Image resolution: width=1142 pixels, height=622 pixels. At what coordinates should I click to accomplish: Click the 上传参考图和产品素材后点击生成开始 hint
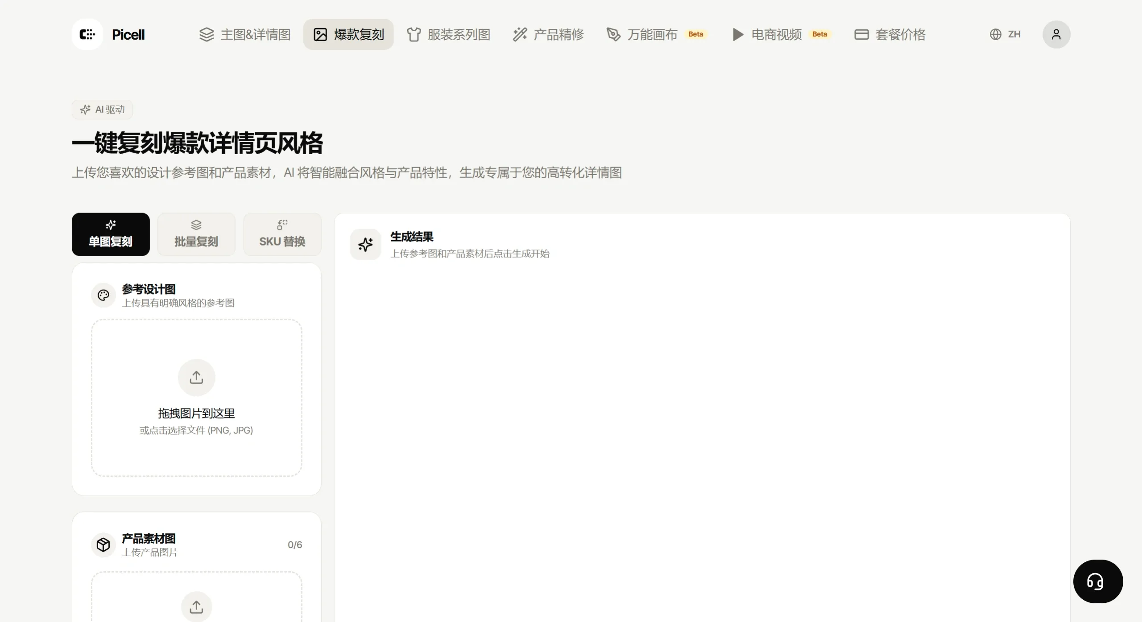click(x=470, y=254)
